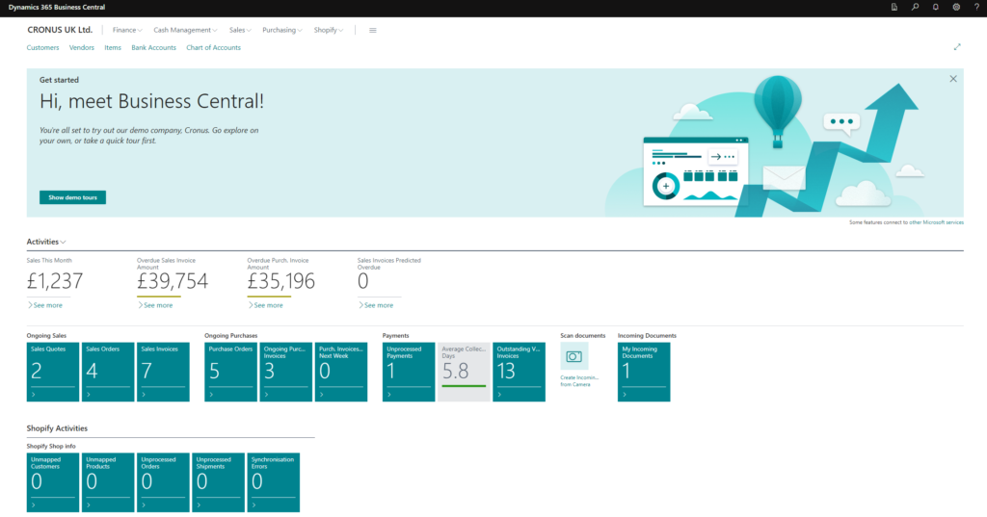The height and width of the screenshot is (517, 987).
Task: Click the £35,196 overdue purchase amount
Action: (x=280, y=281)
